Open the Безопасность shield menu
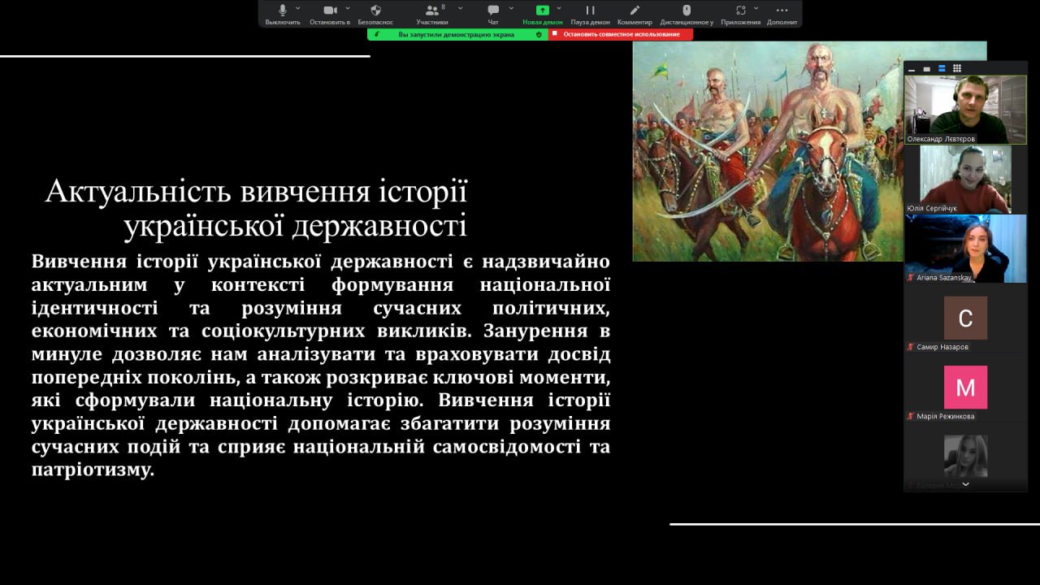This screenshot has width=1040, height=585. click(x=375, y=14)
